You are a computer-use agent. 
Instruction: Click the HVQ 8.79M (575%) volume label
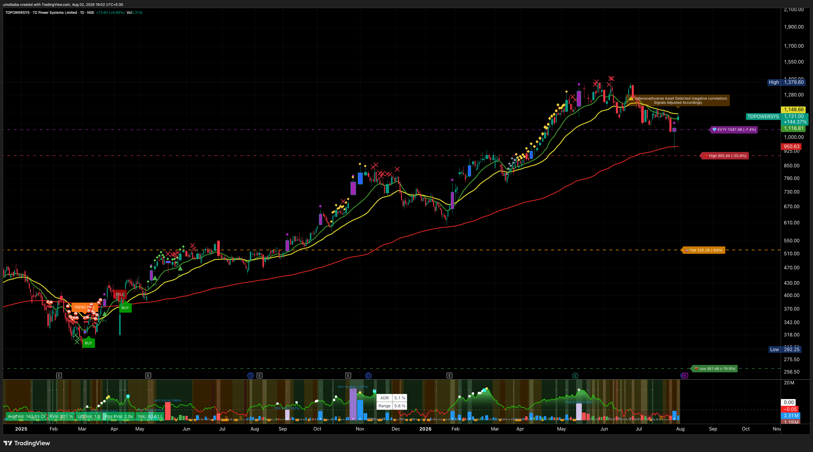(x=578, y=402)
